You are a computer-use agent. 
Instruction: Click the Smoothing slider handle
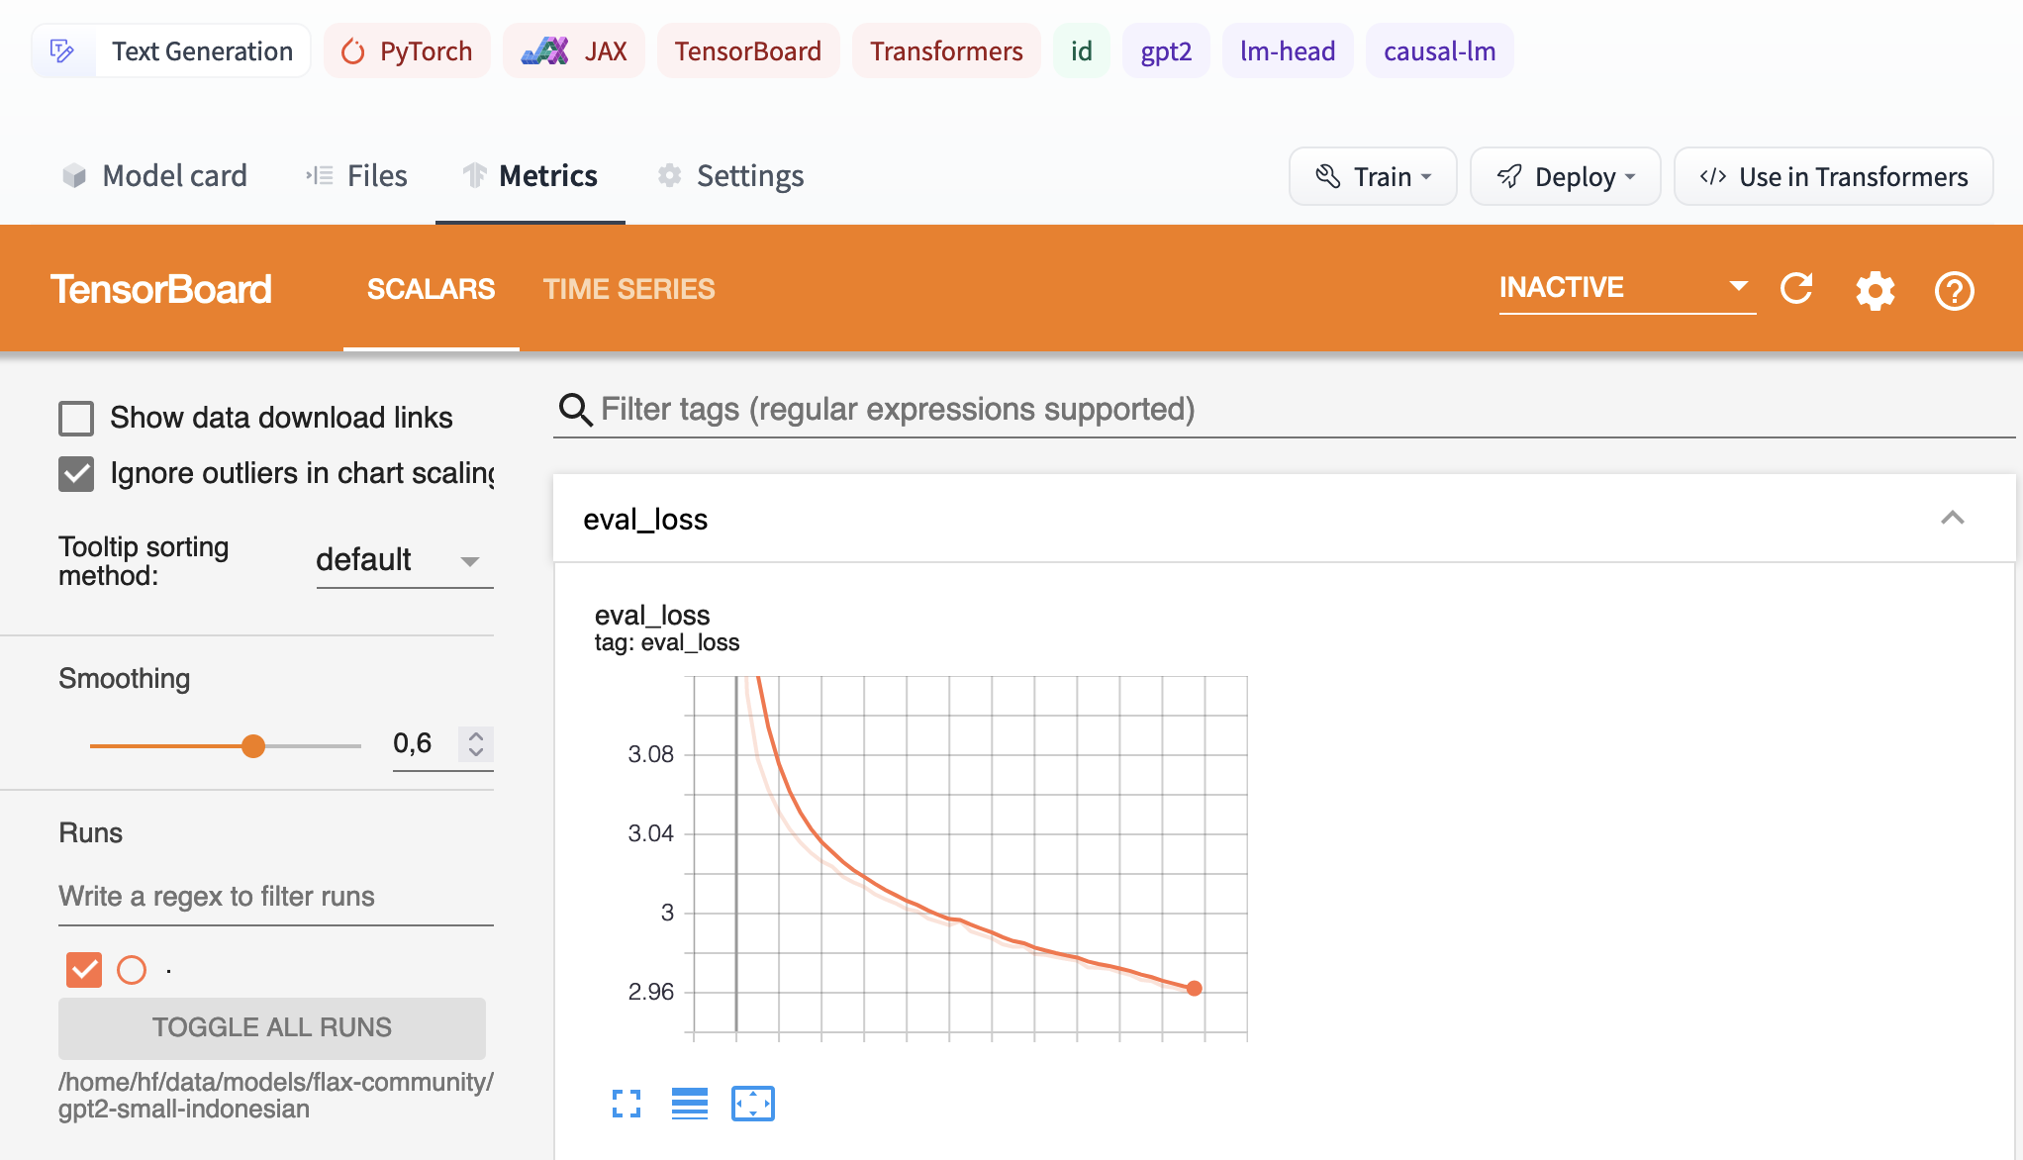253,745
